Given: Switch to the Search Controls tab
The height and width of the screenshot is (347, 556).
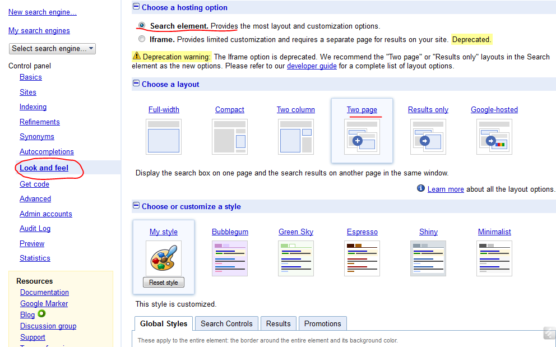Looking at the screenshot, I should [x=226, y=323].
